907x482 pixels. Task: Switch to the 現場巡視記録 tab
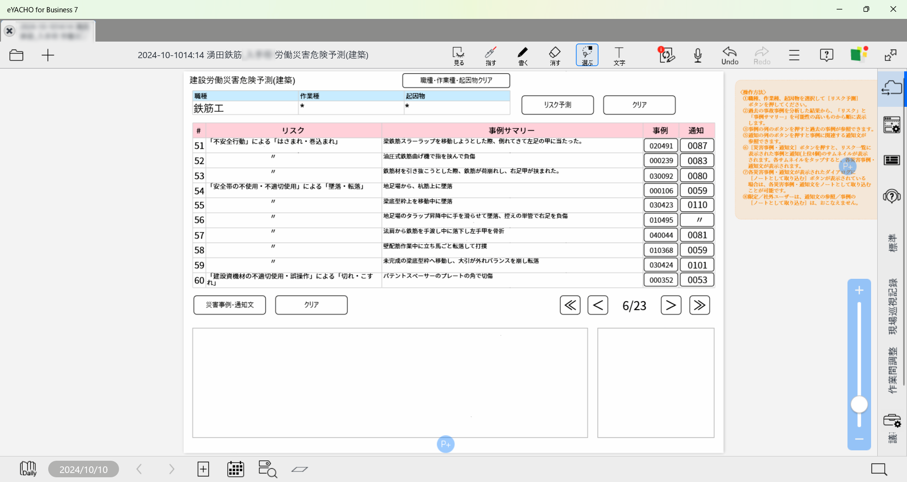pyautogui.click(x=892, y=308)
